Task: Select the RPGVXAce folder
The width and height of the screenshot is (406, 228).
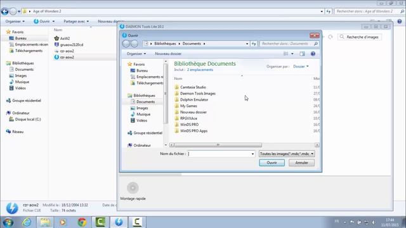Action: coord(188,118)
